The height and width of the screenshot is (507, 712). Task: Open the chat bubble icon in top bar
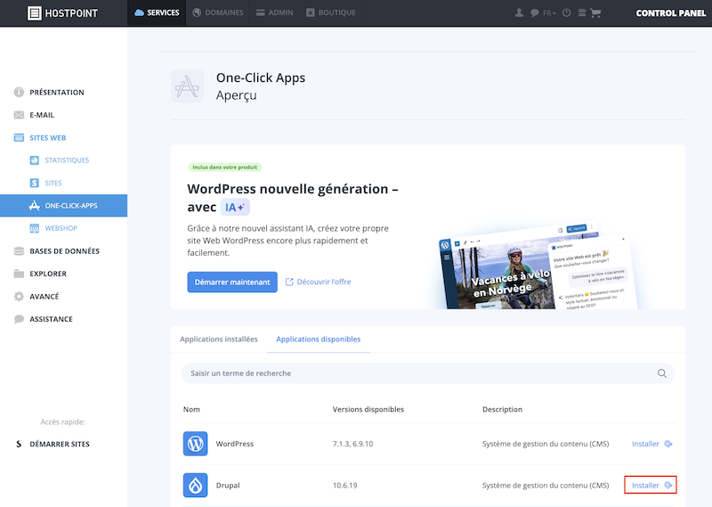(x=534, y=13)
